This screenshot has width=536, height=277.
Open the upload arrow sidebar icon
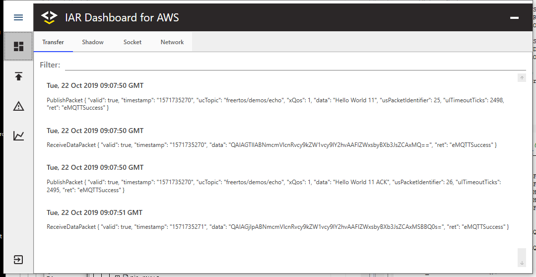[18, 76]
